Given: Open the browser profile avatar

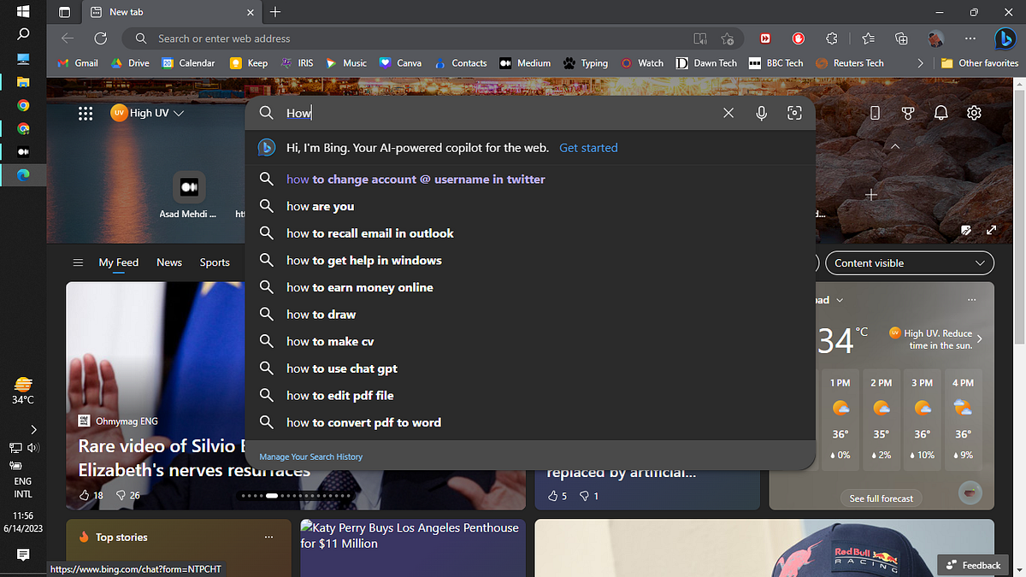Looking at the screenshot, I should click(935, 38).
